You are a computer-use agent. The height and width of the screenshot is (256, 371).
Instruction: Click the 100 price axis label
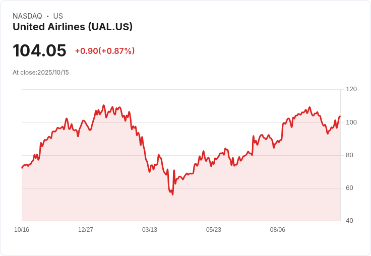[x=351, y=122]
